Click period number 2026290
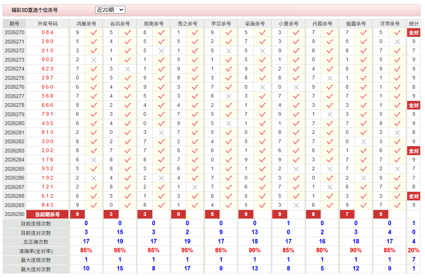The width and height of the screenshot is (425, 279). pos(14,214)
